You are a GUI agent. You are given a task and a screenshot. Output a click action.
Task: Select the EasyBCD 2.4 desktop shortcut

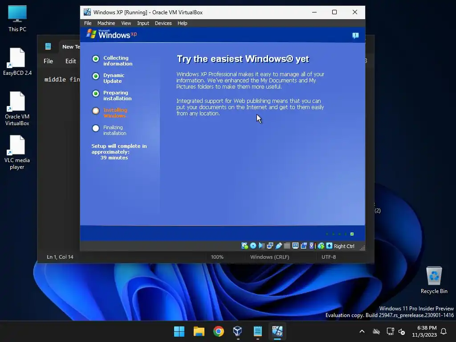tap(17, 62)
